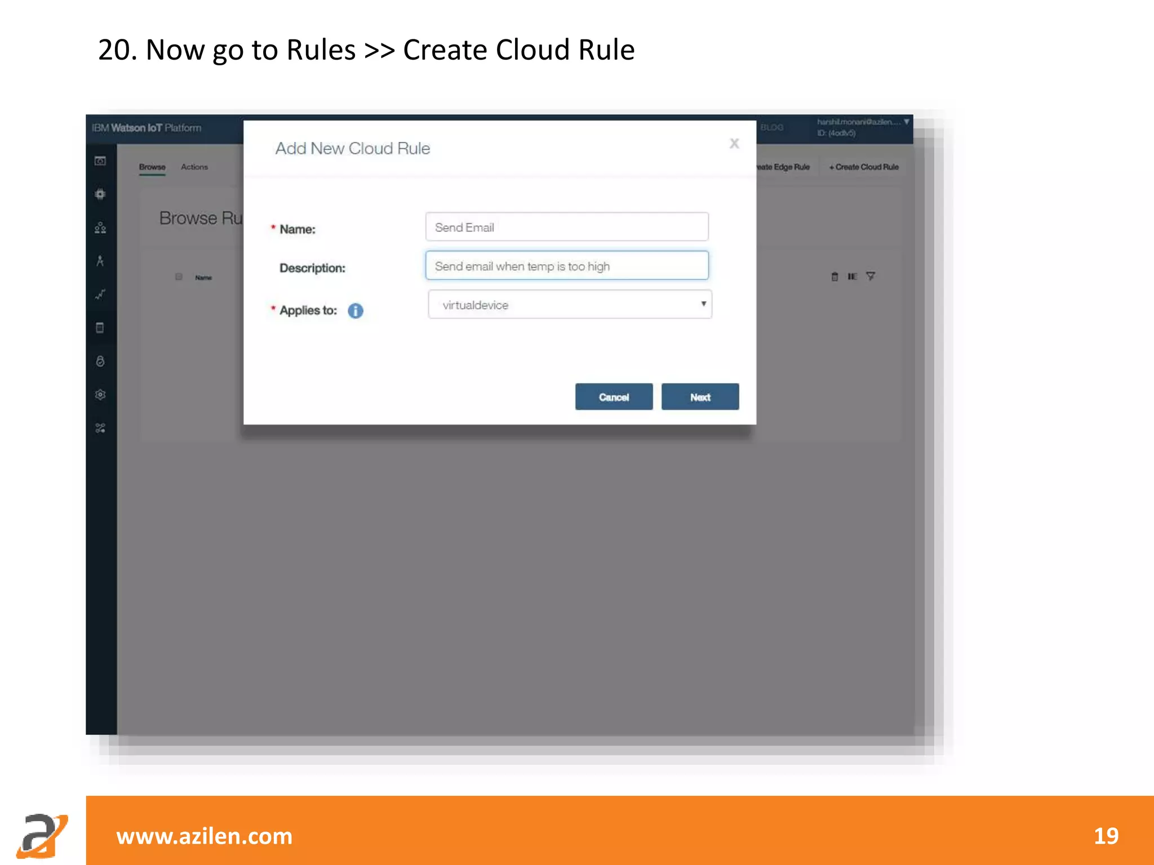Tick the select-all checkbox beside Name
Screen dimensions: 1154x865
pyautogui.click(x=179, y=277)
